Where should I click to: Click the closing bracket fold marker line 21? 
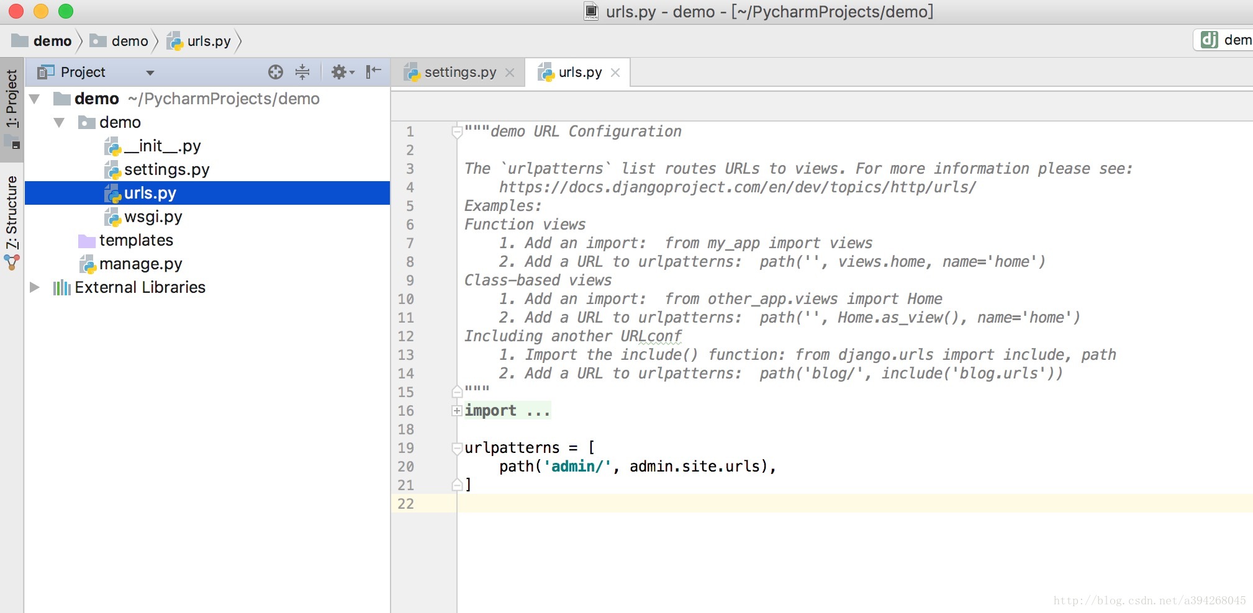click(457, 485)
